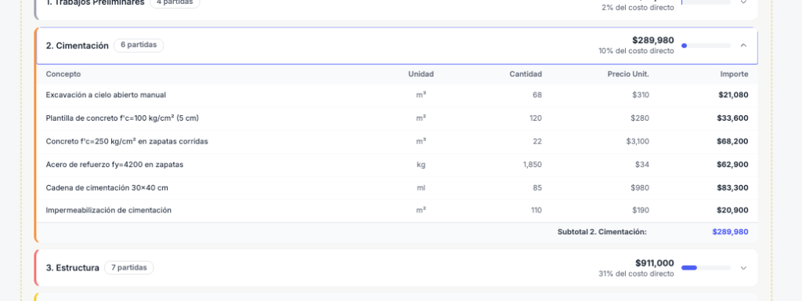This screenshot has height=301, width=802.
Task: Click the 3. Estructura section title
Action: coord(73,268)
